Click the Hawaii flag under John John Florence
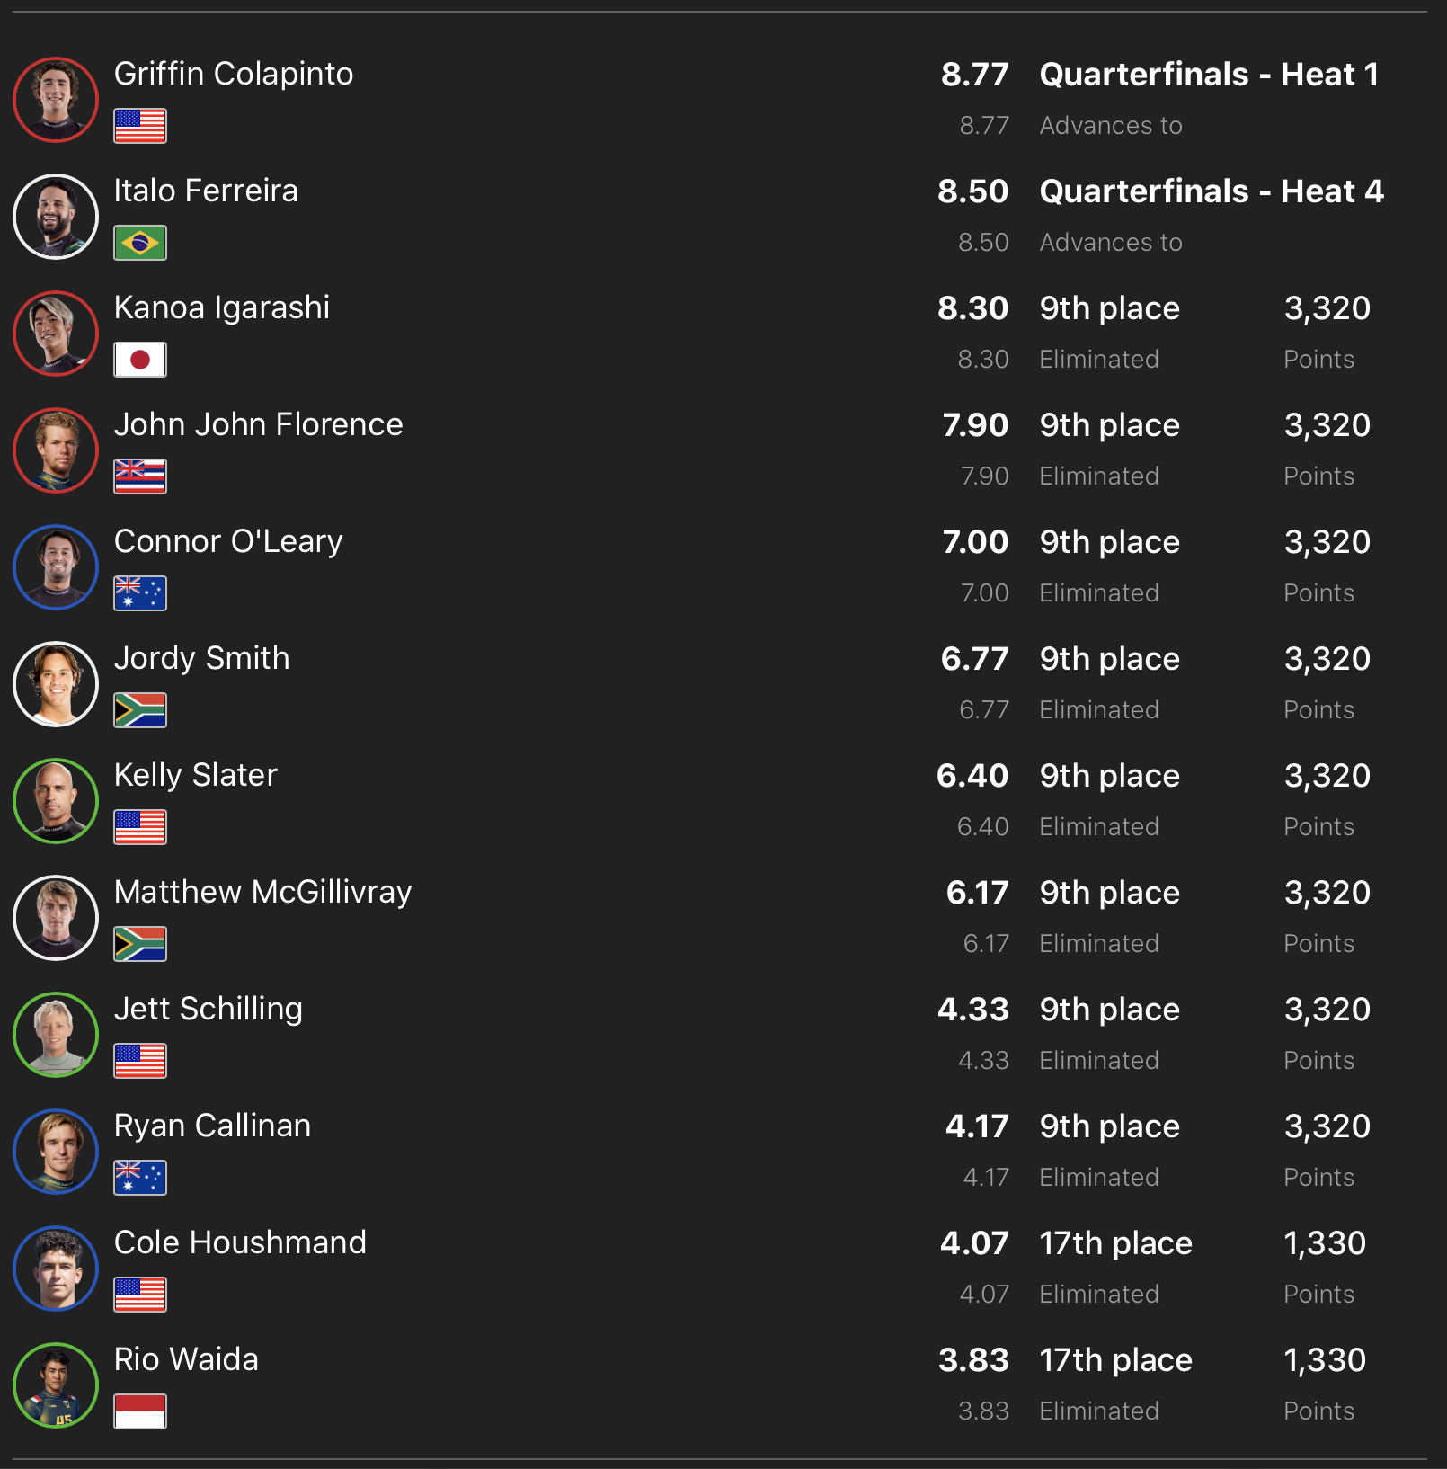 pyautogui.click(x=140, y=476)
